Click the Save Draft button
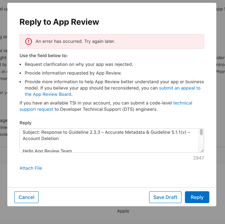Screen dimensions: 225x224 [165, 197]
